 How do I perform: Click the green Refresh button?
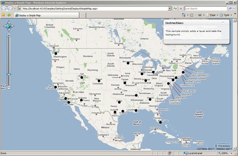point(175,9)
